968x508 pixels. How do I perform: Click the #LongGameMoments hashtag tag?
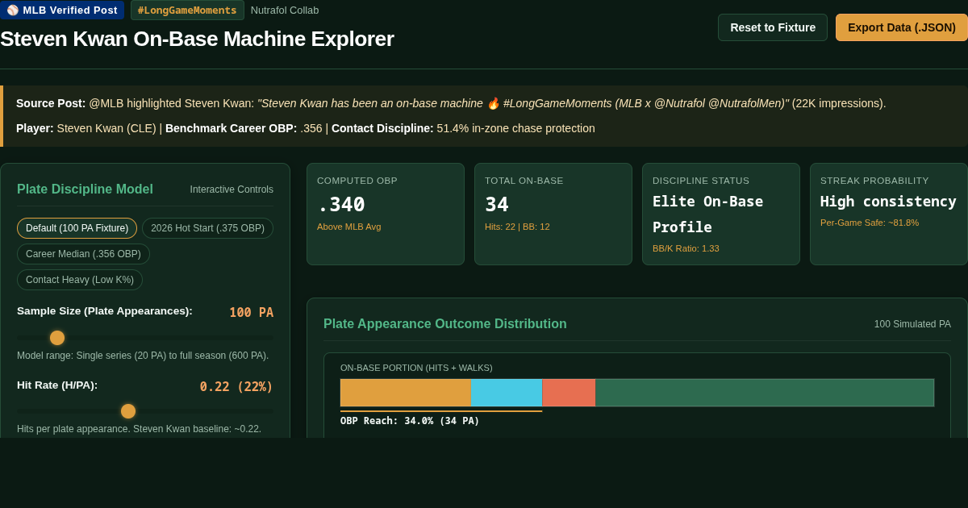[x=187, y=10]
